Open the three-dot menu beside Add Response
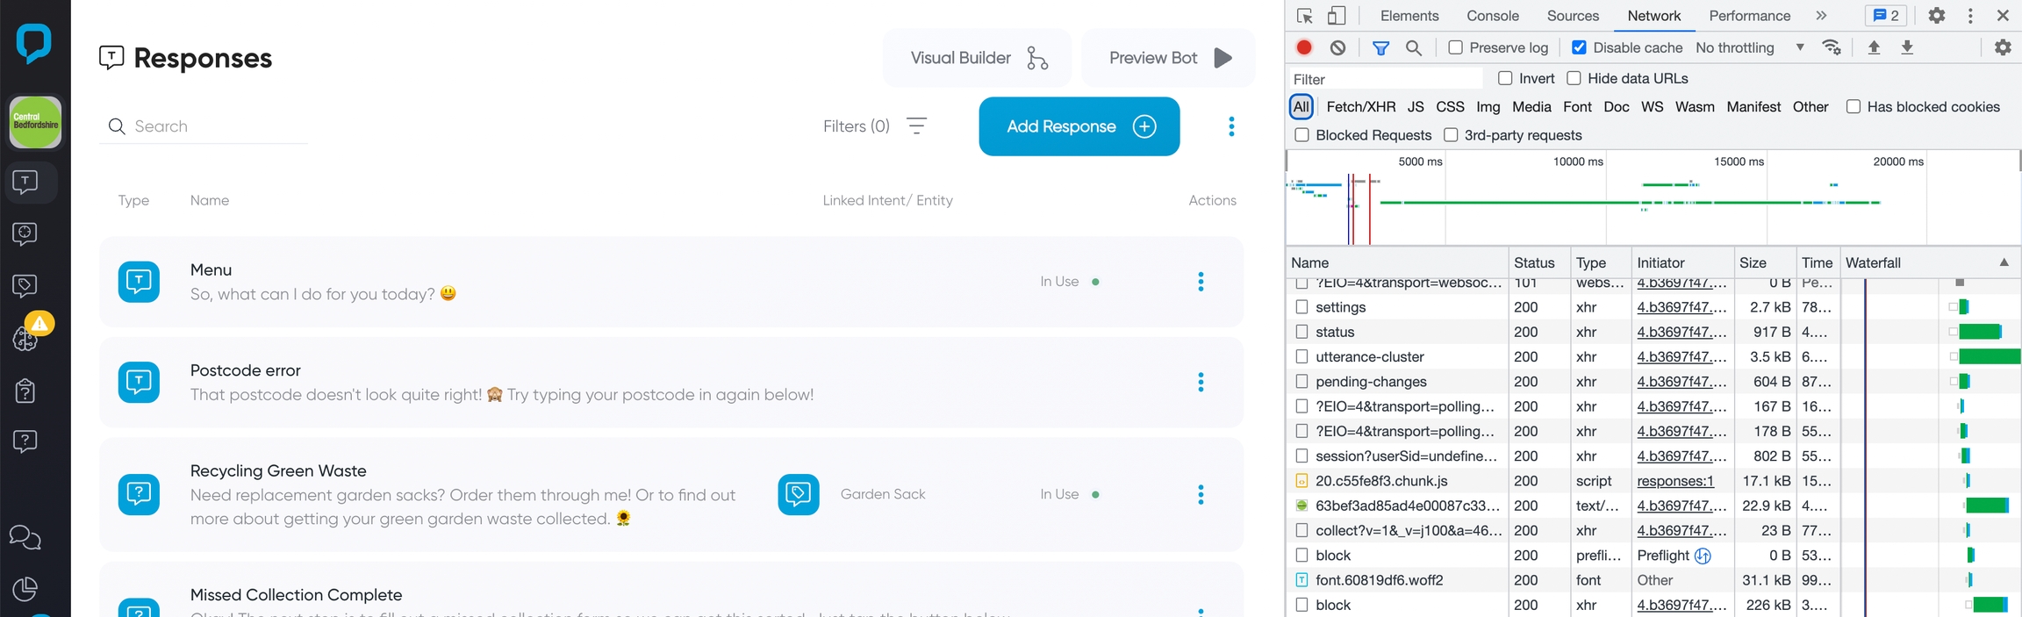 click(1231, 126)
